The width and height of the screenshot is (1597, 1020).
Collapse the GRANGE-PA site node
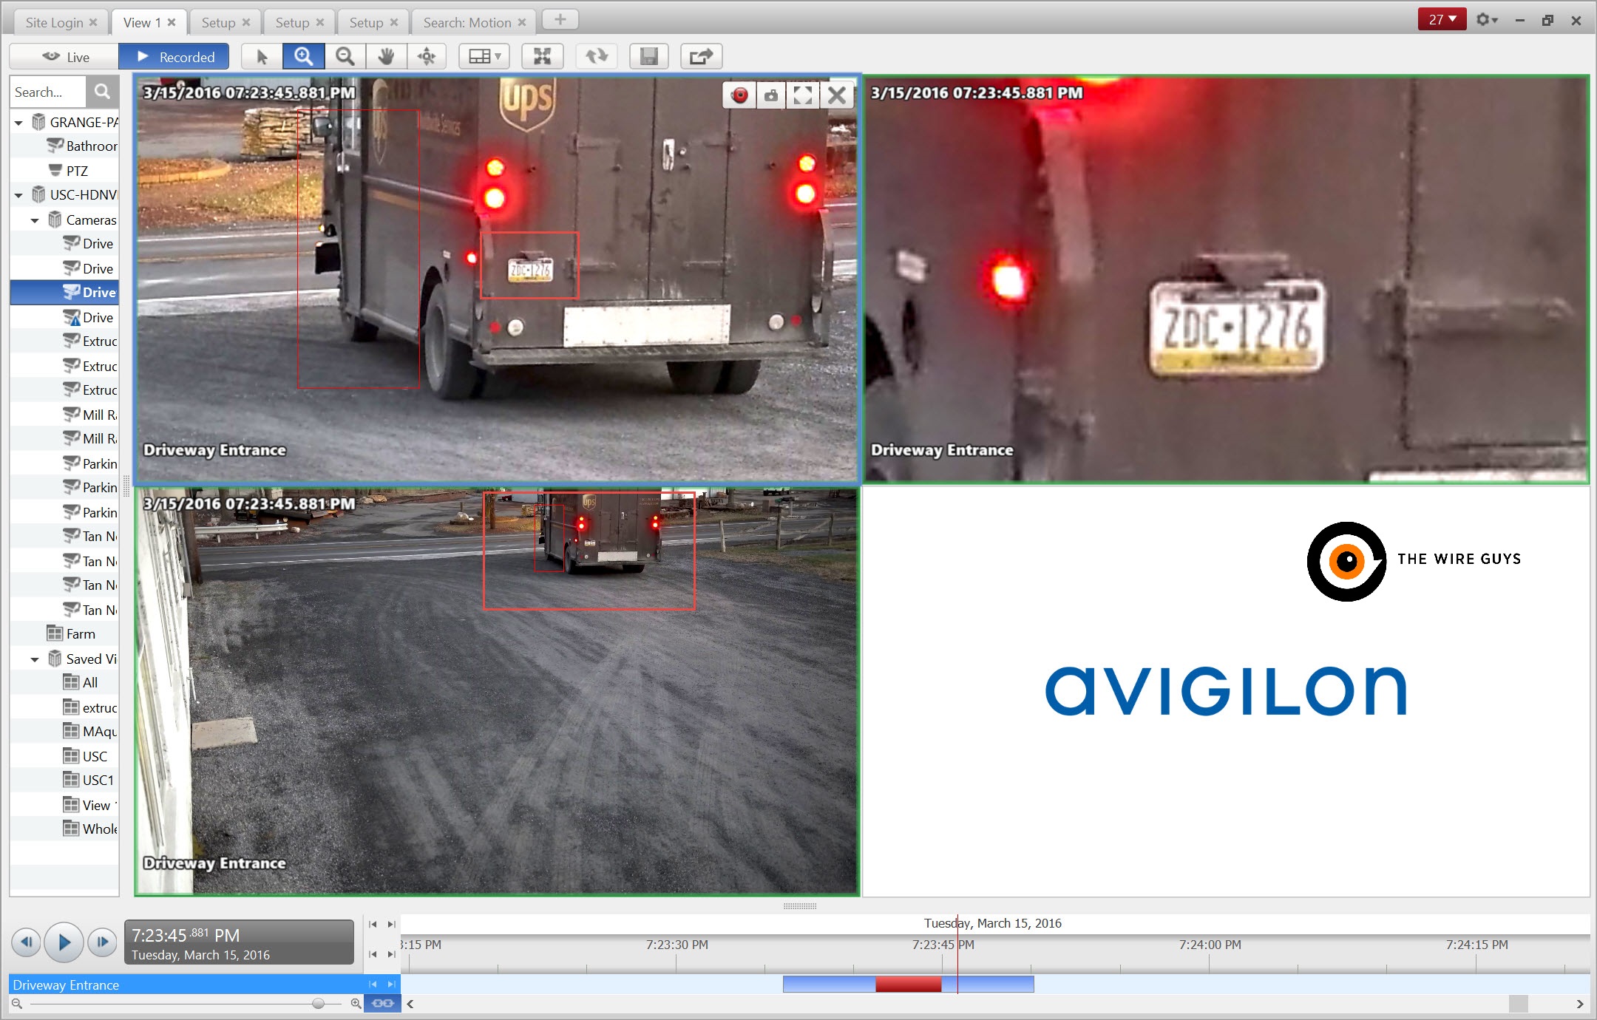tap(18, 123)
